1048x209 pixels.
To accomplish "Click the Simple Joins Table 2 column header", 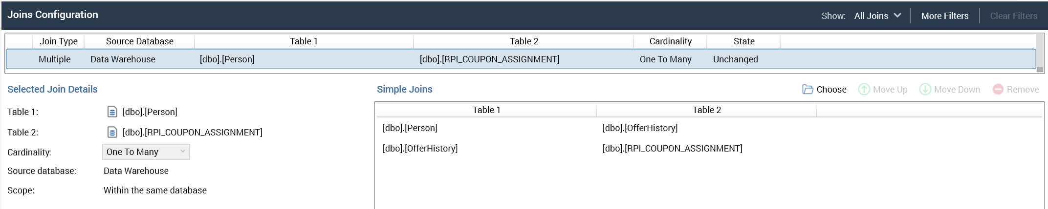I will coord(706,110).
